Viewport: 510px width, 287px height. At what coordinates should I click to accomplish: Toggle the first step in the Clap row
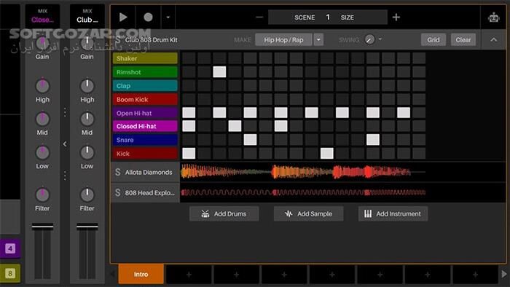(189, 86)
